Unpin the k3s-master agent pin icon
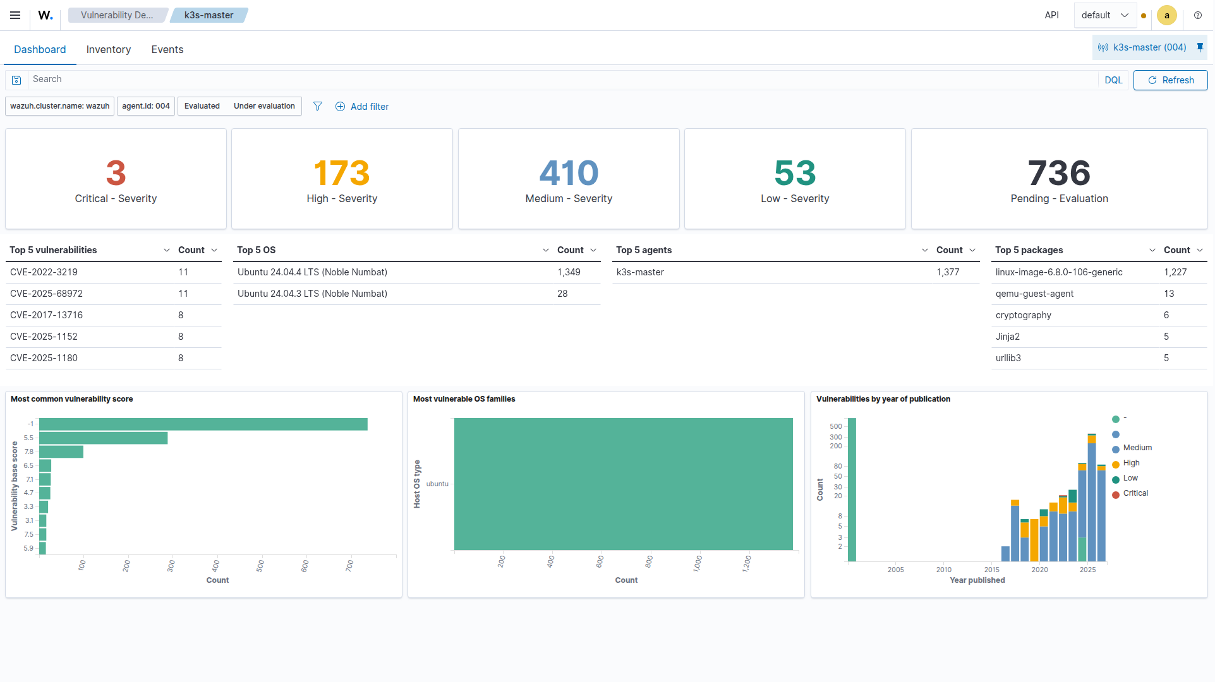Screen dimensions: 1215x682 tap(1200, 47)
